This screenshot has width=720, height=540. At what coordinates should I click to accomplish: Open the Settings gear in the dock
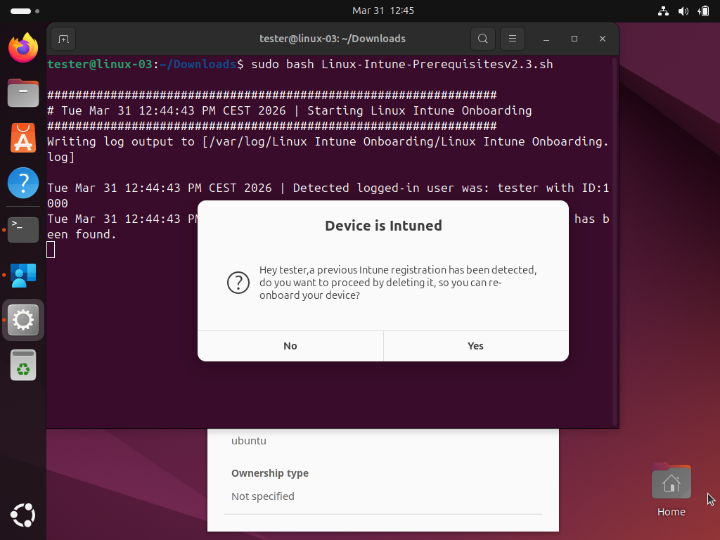pyautogui.click(x=22, y=320)
